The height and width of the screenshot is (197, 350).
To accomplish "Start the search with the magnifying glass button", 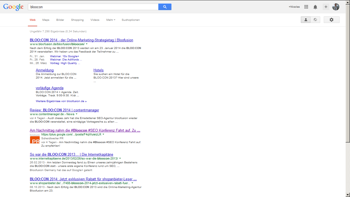I will 165,6.
